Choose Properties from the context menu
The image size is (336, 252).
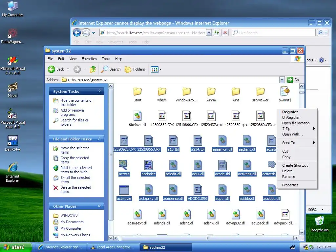[297, 185]
